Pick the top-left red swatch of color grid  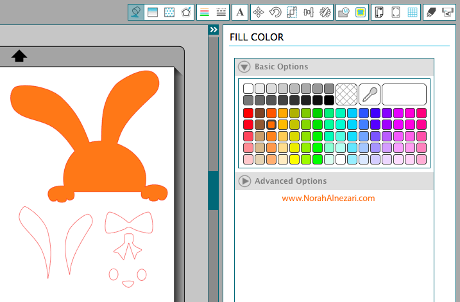point(248,113)
